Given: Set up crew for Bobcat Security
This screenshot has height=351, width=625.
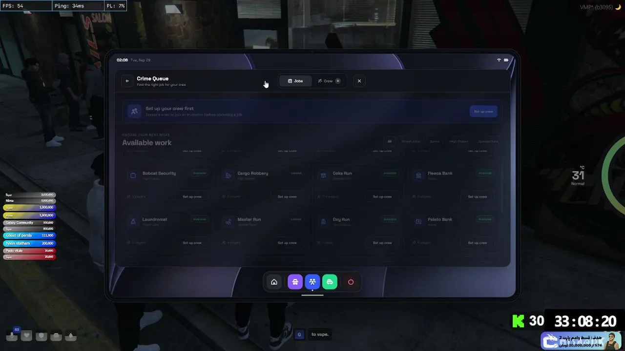Looking at the screenshot, I should coord(192,196).
